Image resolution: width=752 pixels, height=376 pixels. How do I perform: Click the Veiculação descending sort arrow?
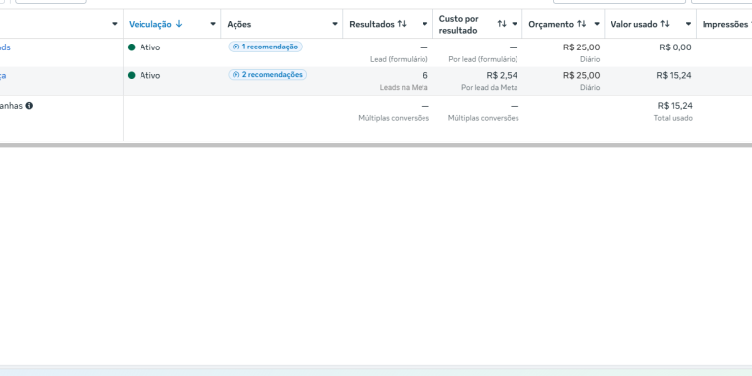tap(179, 24)
